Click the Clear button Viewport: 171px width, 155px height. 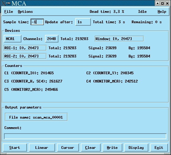(91, 148)
